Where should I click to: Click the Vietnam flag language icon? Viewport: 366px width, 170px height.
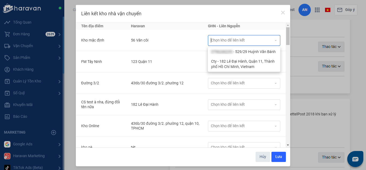[327, 10]
